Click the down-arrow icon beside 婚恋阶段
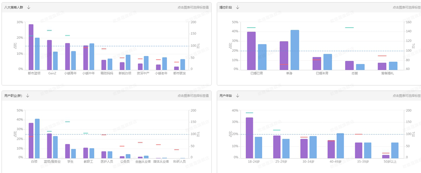 [x=237, y=7]
